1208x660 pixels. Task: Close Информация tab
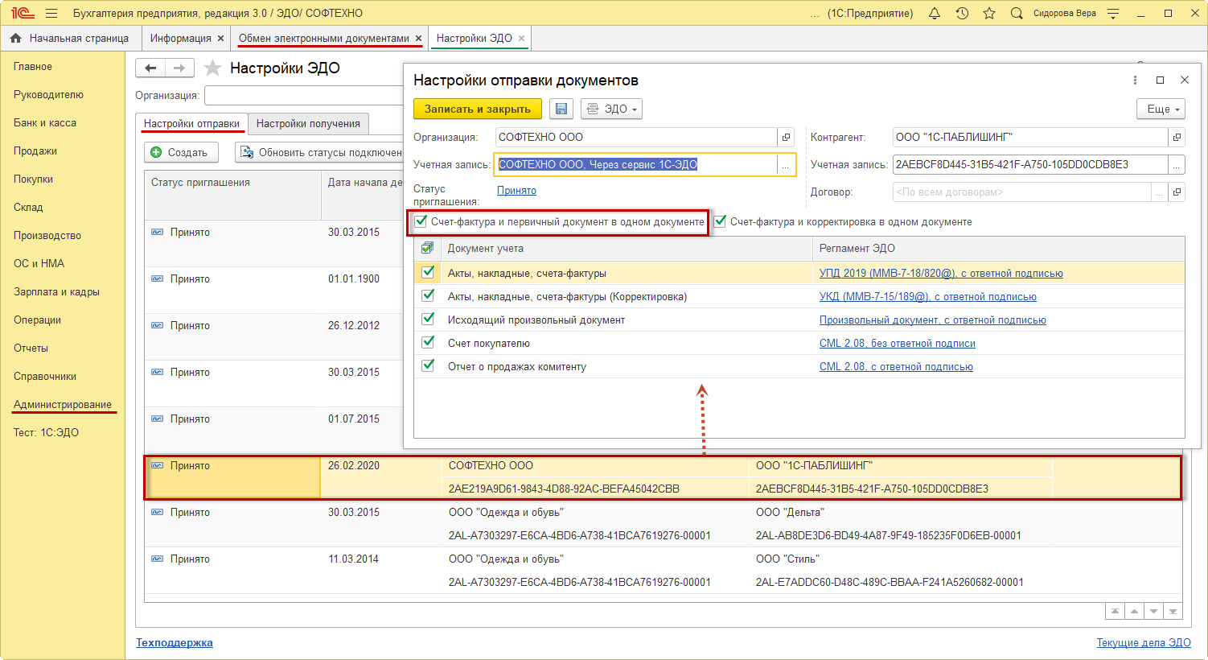click(x=220, y=39)
